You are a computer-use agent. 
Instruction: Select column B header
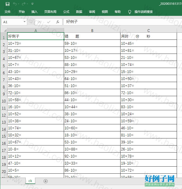click(x=92, y=30)
